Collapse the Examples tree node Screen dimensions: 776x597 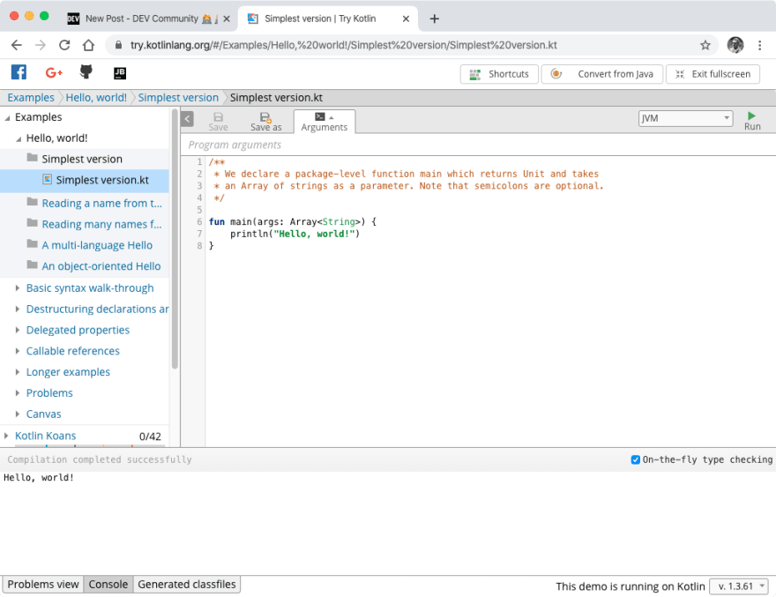(x=7, y=118)
